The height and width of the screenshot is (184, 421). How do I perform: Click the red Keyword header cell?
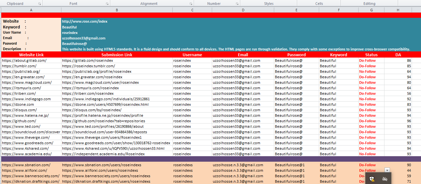339,55
